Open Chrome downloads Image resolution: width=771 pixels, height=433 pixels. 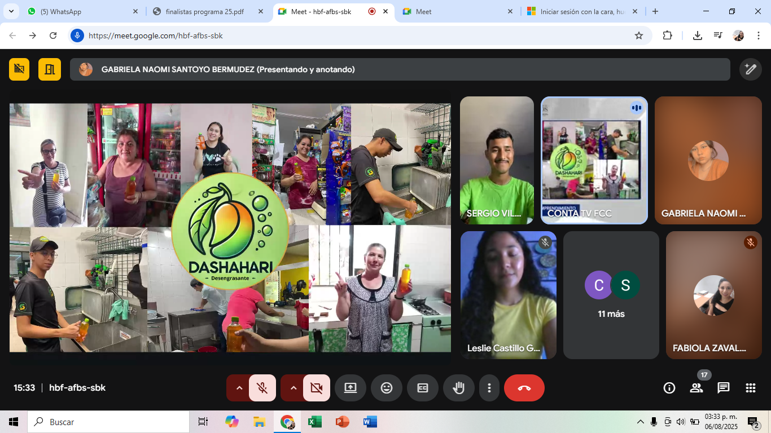698,36
